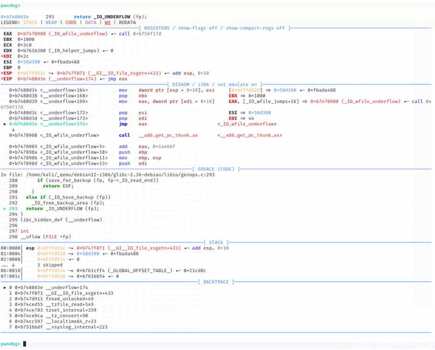435x350 pixels.
Task: Click backtrace frame 7 __vsyslog_internal+223
Action: click(x=58, y=327)
